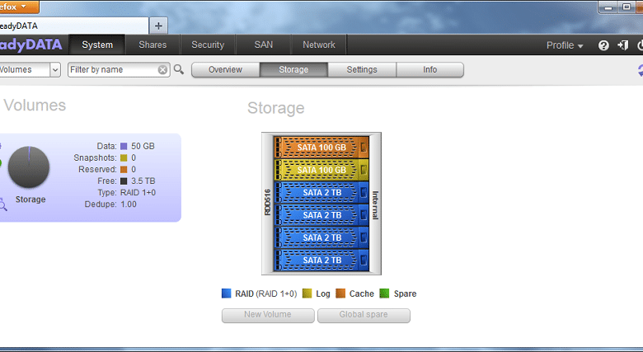Expand the Profile menu
Image resolution: width=643 pixels, height=352 pixels.
pyautogui.click(x=564, y=45)
